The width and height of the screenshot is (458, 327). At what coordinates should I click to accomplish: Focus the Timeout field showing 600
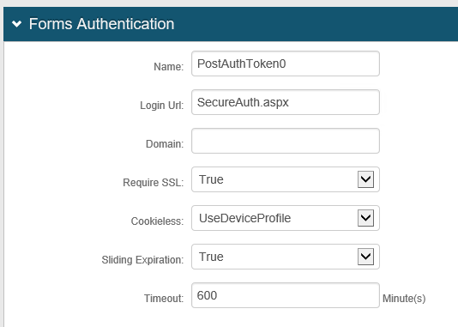286,295
